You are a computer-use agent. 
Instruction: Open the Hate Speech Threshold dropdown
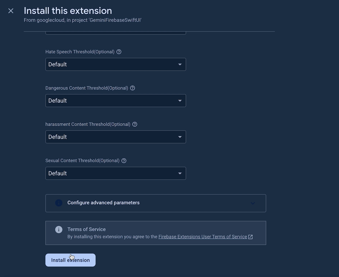[x=115, y=64]
